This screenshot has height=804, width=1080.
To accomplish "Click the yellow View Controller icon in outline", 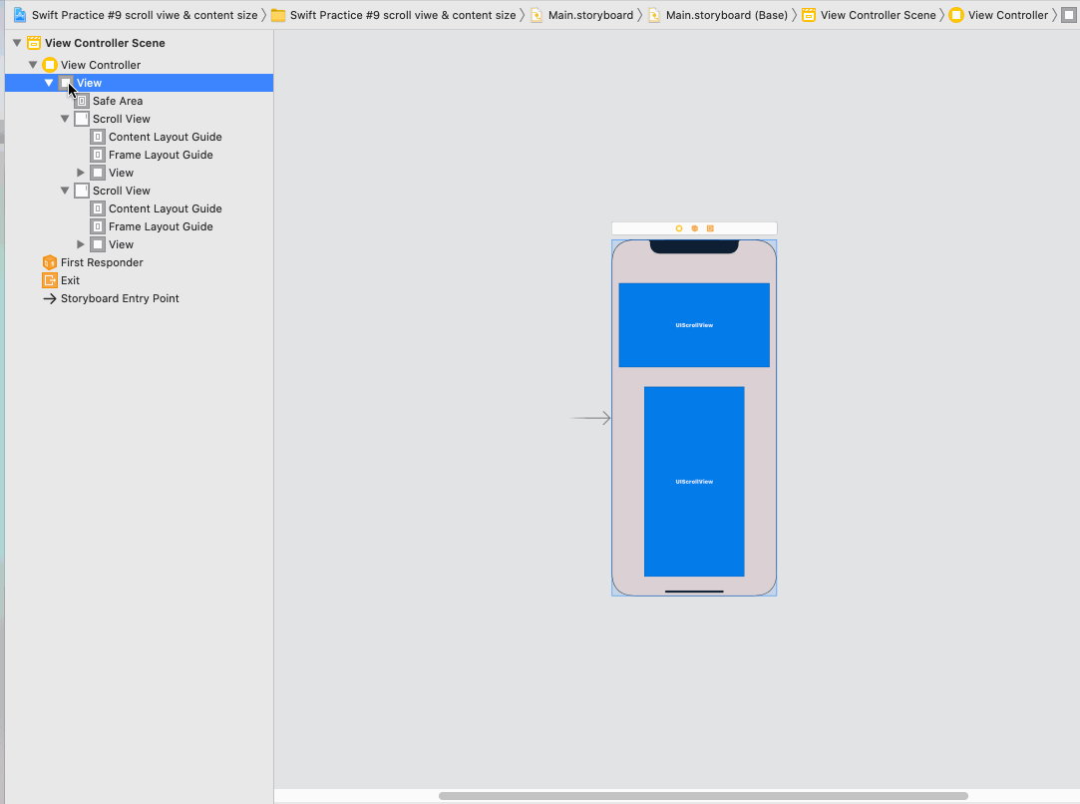I will click(x=50, y=64).
